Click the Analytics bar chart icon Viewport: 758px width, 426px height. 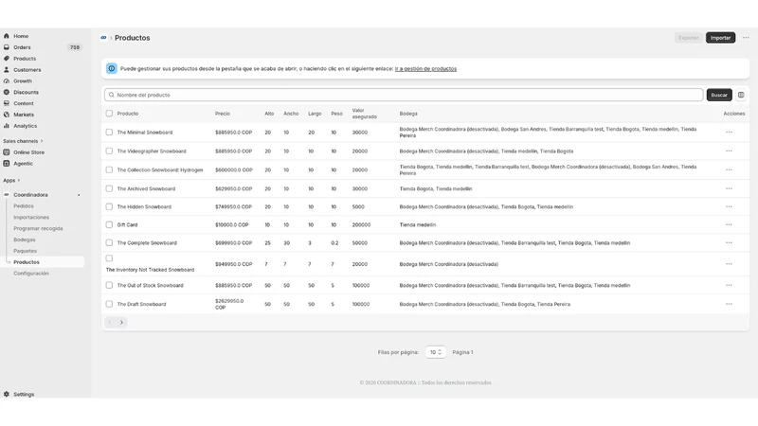[7, 126]
